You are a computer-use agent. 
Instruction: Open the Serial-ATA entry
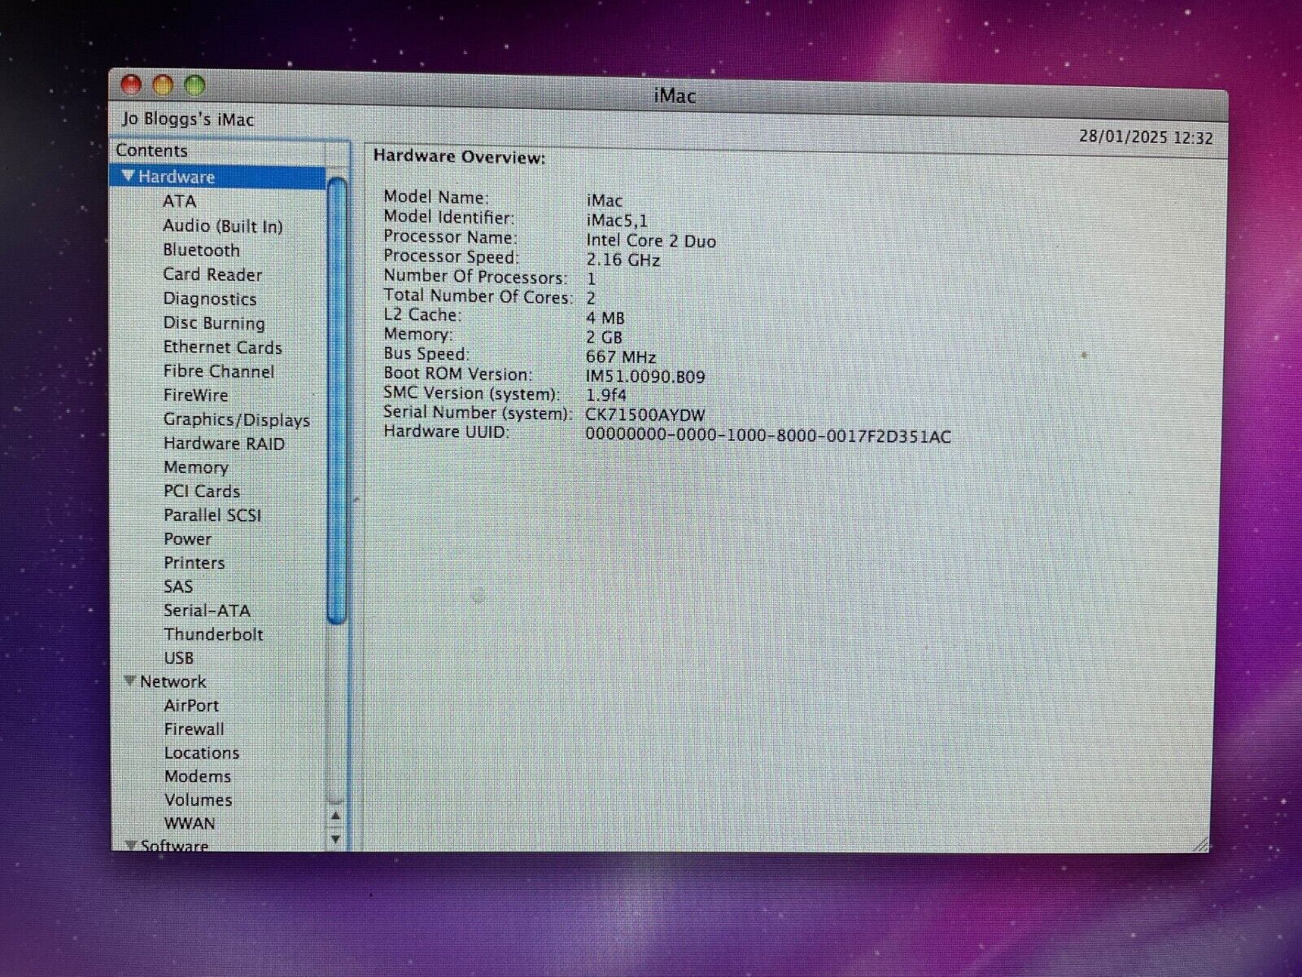[x=207, y=611]
